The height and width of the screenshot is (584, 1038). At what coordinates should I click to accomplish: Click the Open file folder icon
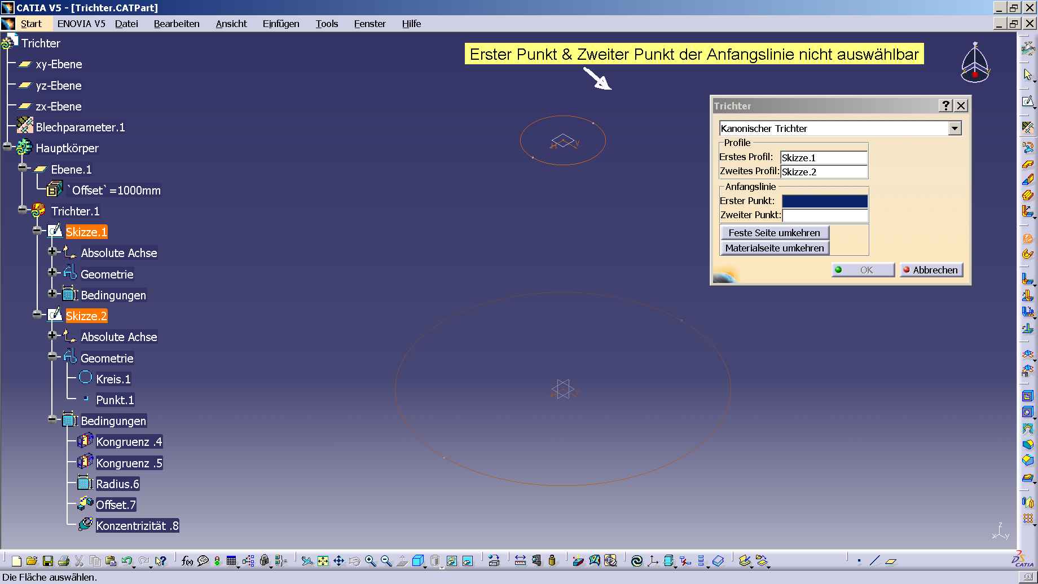pos(32,561)
